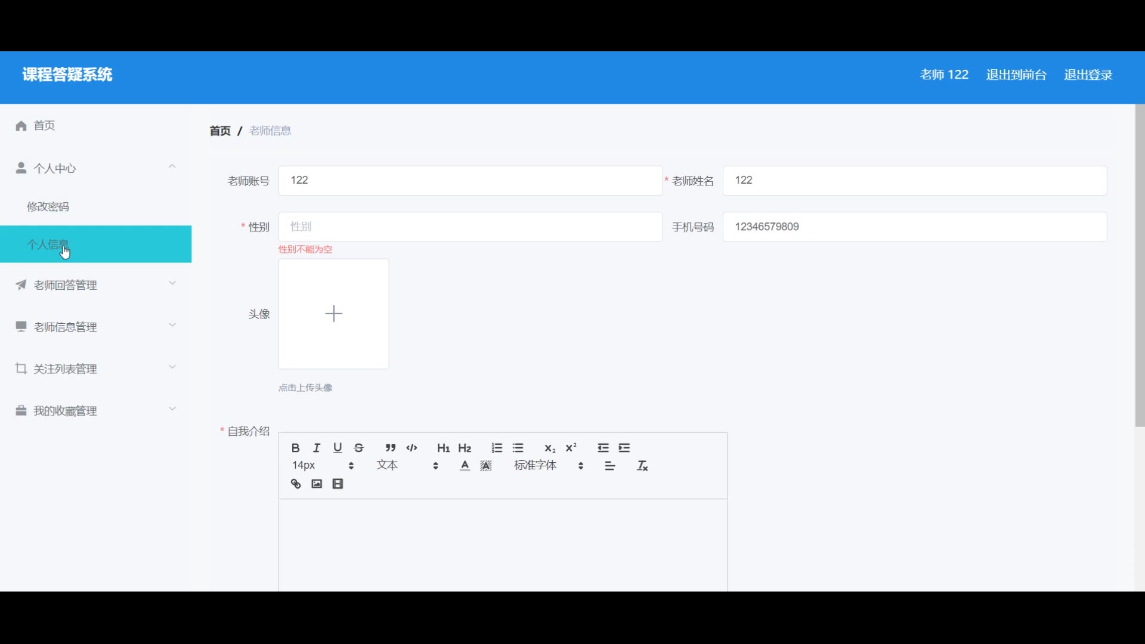Image resolution: width=1145 pixels, height=644 pixels.
Task: Insert a blockquote with the quote icon
Action: [x=390, y=448]
